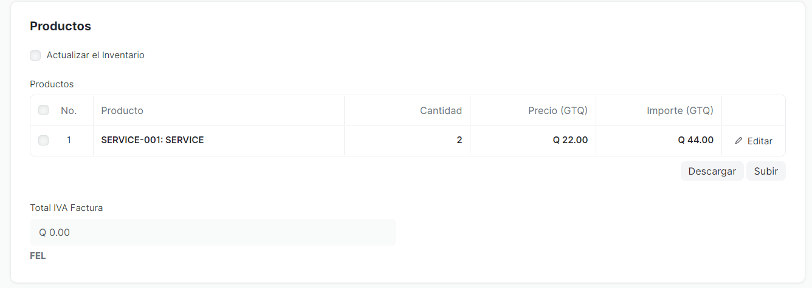The image size is (812, 288).
Task: Focus the Total IVA Factura field
Action: click(x=213, y=232)
